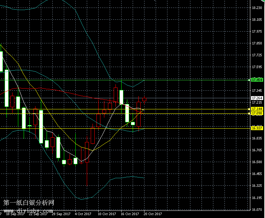Click the 17.595 price scale label
The image size is (265, 218).
pyautogui.click(x=257, y=67)
